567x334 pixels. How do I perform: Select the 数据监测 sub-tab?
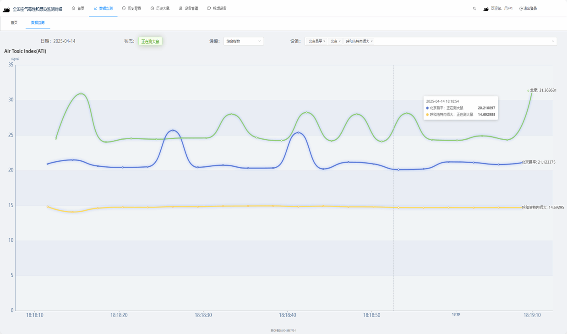[x=38, y=22]
